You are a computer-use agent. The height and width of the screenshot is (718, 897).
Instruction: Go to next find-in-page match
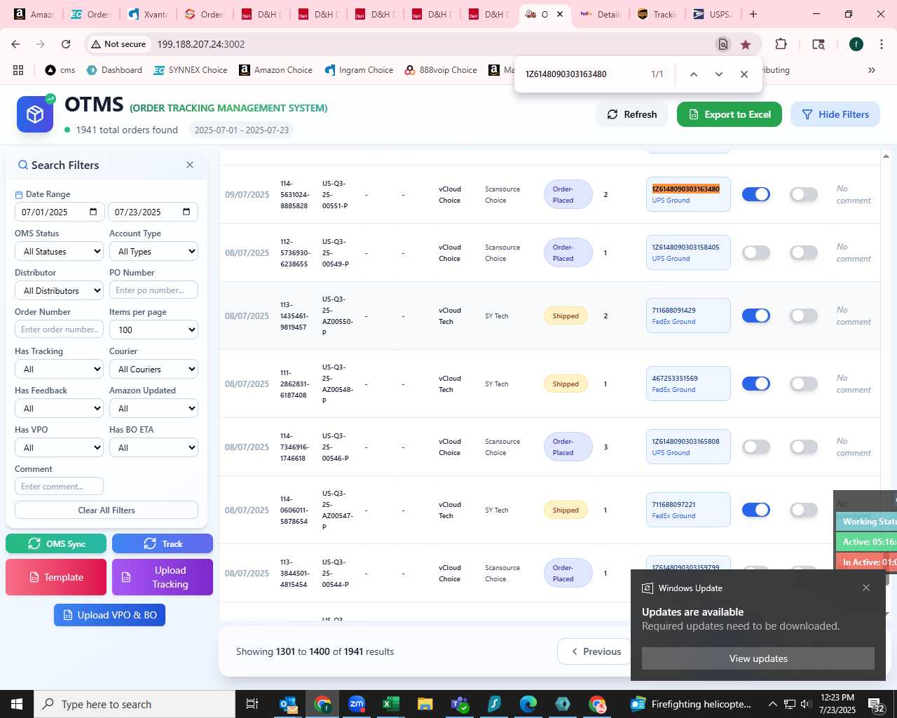coord(718,74)
